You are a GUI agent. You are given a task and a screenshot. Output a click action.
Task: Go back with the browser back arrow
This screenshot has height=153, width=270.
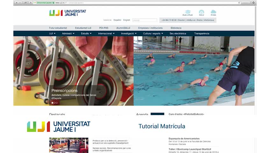(17, 3)
